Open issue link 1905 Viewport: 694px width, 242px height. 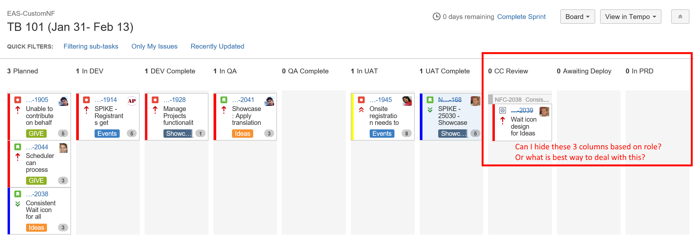tap(37, 100)
